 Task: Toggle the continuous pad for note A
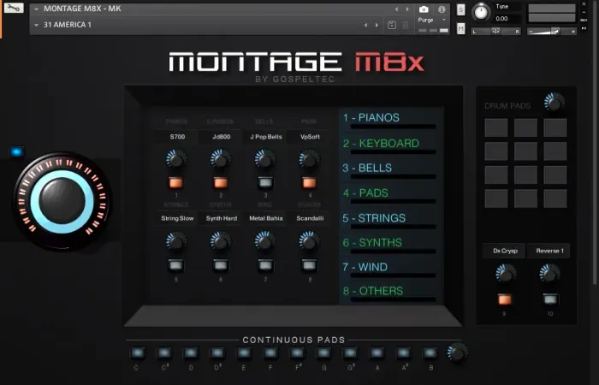point(377,352)
